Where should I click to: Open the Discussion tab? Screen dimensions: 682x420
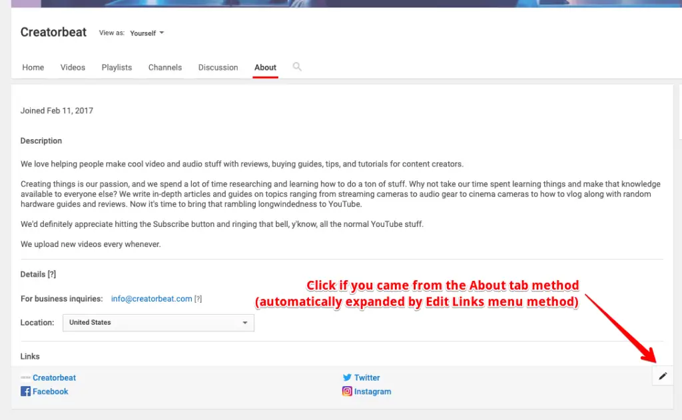(x=218, y=67)
